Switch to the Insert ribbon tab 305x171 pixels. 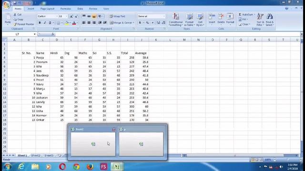30,9
